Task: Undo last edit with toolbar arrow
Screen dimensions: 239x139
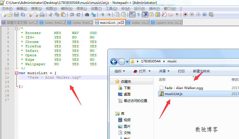Action: point(72,15)
